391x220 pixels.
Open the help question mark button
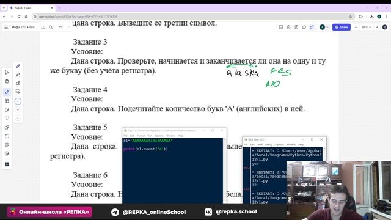384,27
